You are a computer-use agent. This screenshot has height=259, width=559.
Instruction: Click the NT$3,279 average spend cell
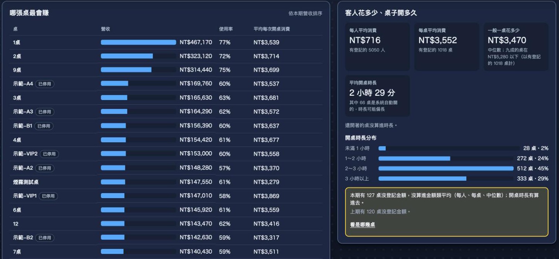266,182
